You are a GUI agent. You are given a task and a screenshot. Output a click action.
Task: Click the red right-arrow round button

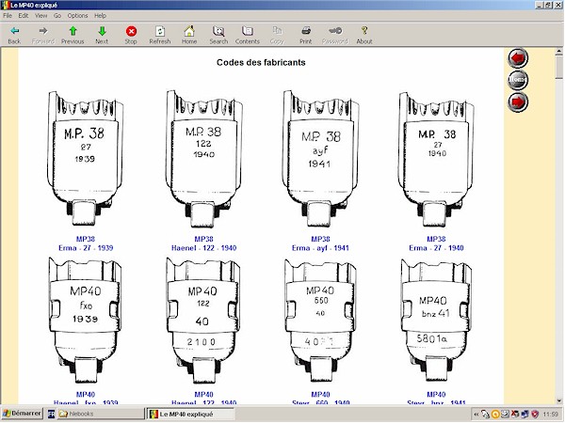point(518,102)
